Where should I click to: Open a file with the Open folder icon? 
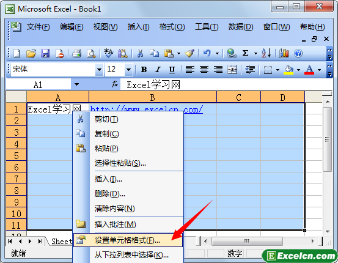pos(31,53)
